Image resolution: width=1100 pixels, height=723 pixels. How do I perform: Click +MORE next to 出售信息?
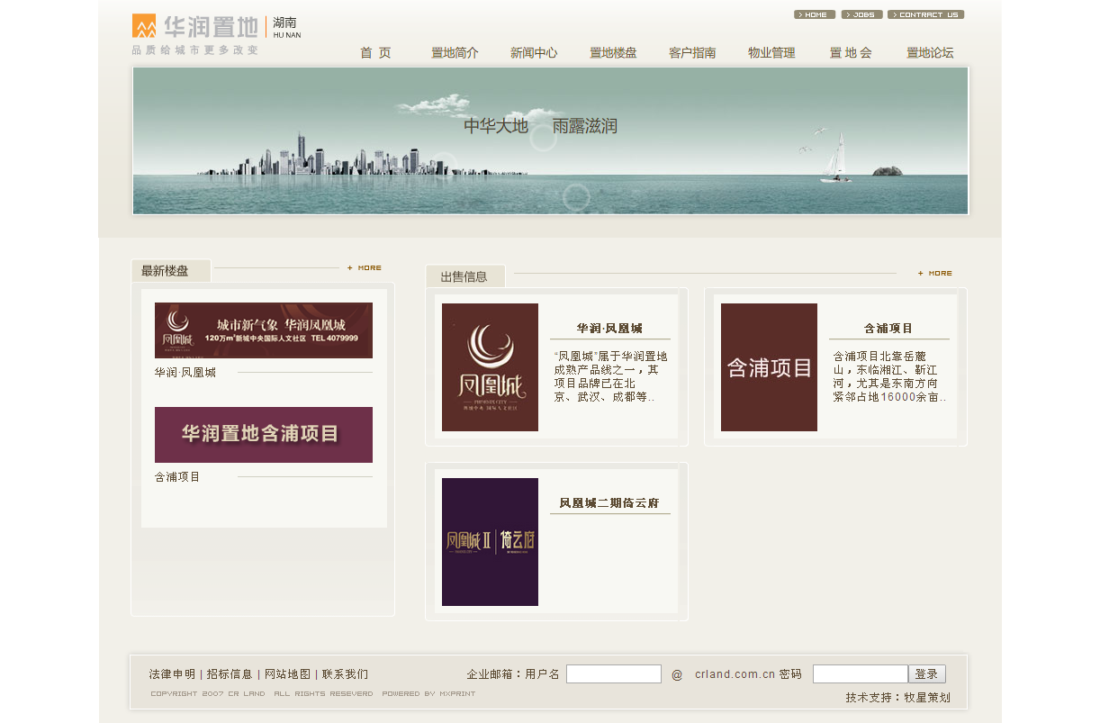934,273
